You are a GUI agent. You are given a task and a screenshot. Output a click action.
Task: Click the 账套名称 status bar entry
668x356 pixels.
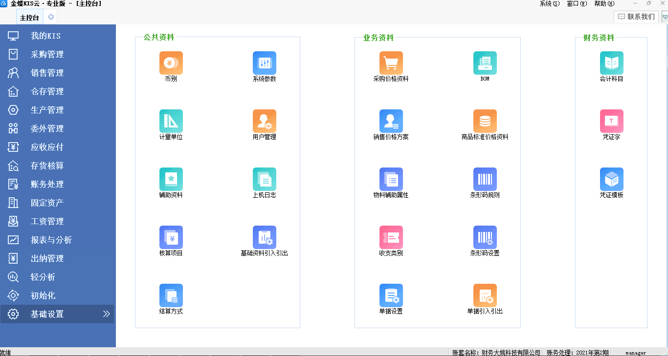point(496,353)
